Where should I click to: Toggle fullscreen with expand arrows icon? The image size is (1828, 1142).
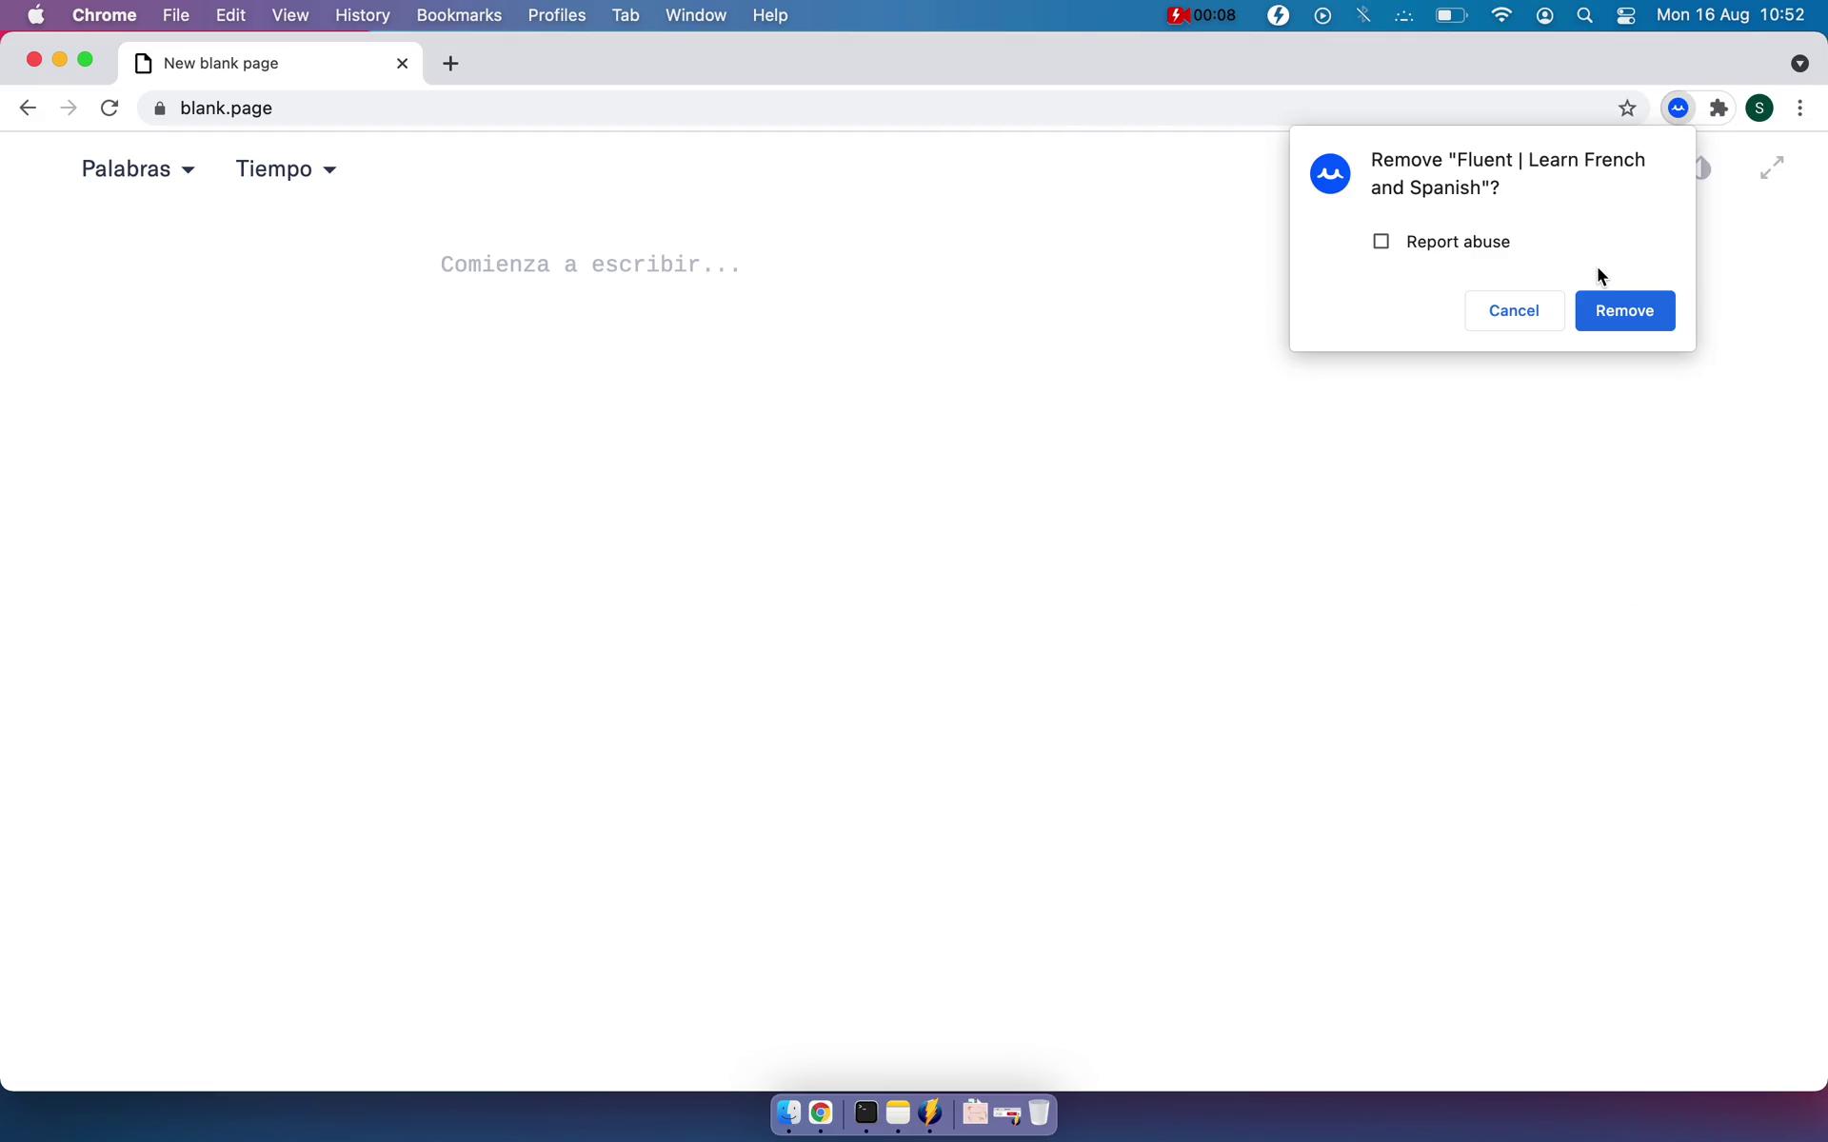[x=1772, y=168]
